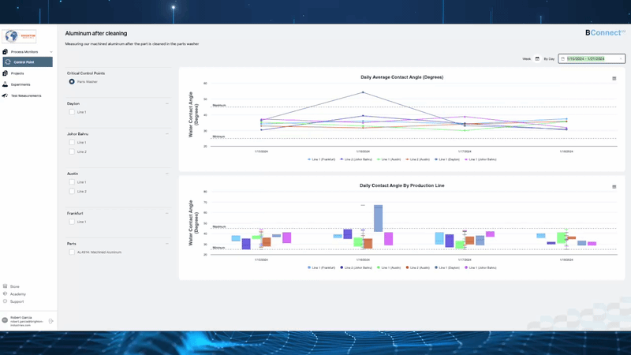Check Line 1 under Austin

(72, 182)
